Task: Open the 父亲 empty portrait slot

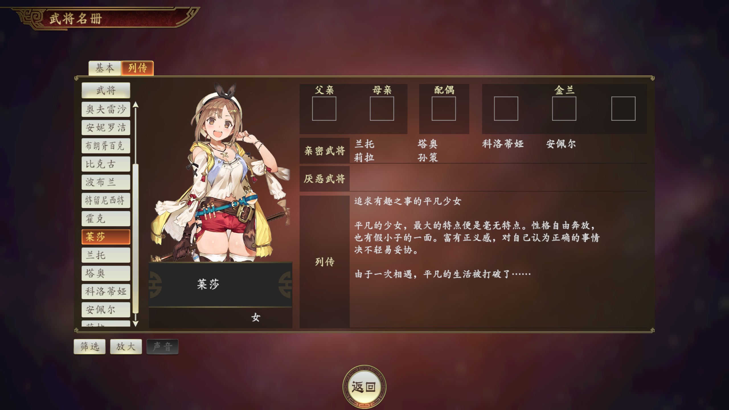Action: 324,108
